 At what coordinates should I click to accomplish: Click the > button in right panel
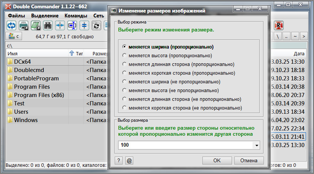click(304, 36)
